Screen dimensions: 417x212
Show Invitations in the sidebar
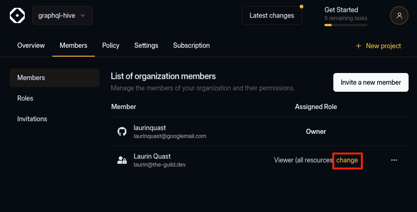click(32, 119)
